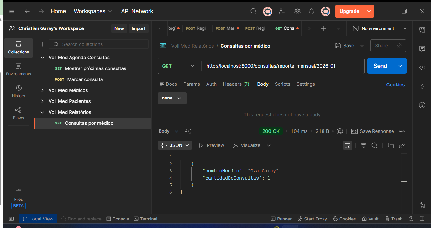Click the request URL input field
The image size is (431, 228).
282,66
